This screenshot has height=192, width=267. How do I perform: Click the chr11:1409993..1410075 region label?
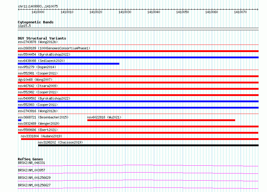38,6
